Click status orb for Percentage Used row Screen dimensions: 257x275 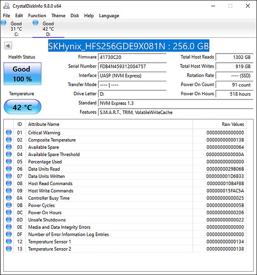click(9, 162)
